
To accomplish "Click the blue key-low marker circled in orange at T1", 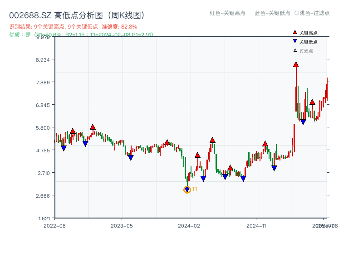I will tap(187, 190).
